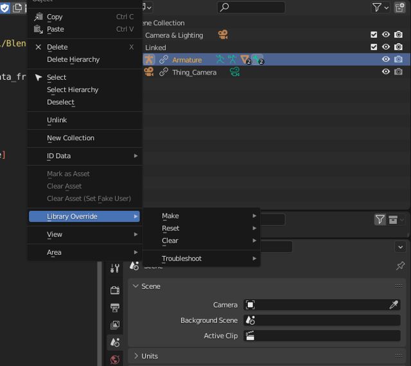The width and height of the screenshot is (411, 366).
Task: Hide Linked collection in viewport
Action: [386, 47]
